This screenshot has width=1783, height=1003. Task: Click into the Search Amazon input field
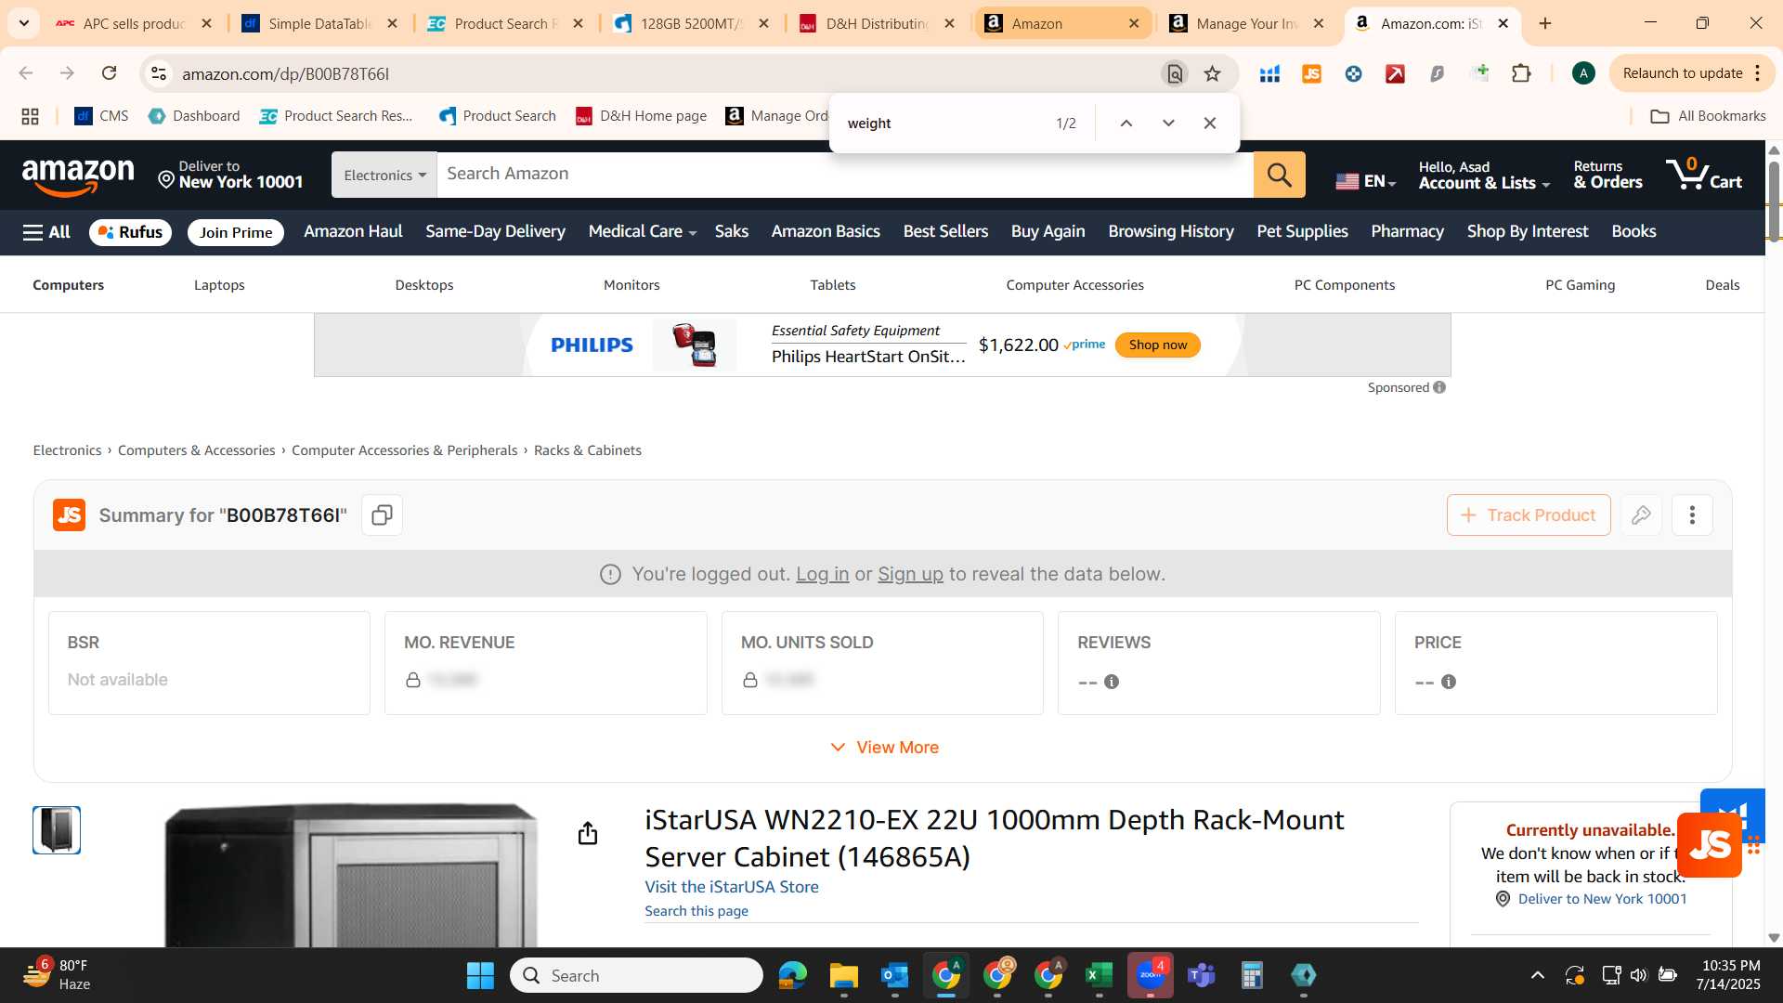[x=845, y=175]
